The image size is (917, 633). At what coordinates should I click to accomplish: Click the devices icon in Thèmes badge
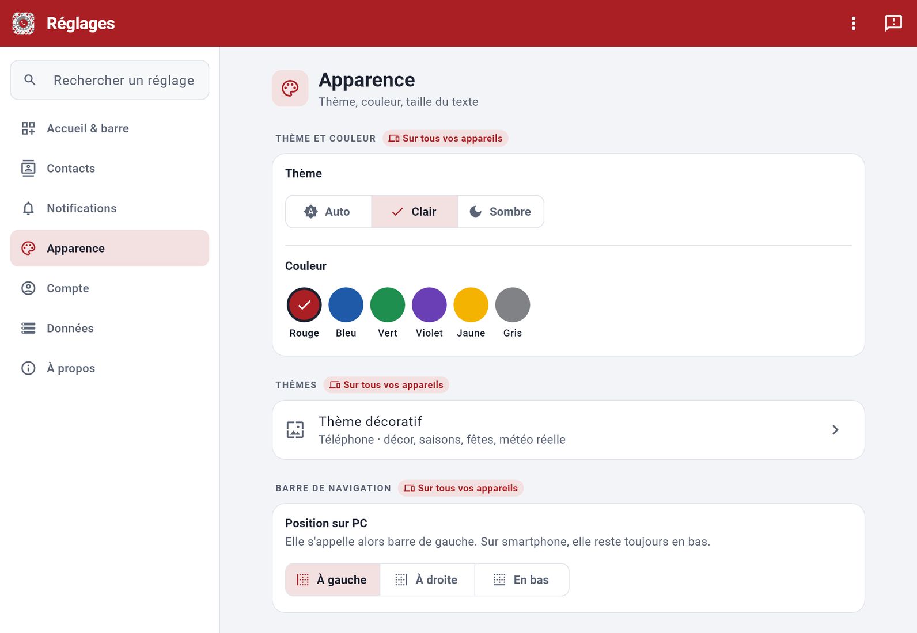point(335,385)
